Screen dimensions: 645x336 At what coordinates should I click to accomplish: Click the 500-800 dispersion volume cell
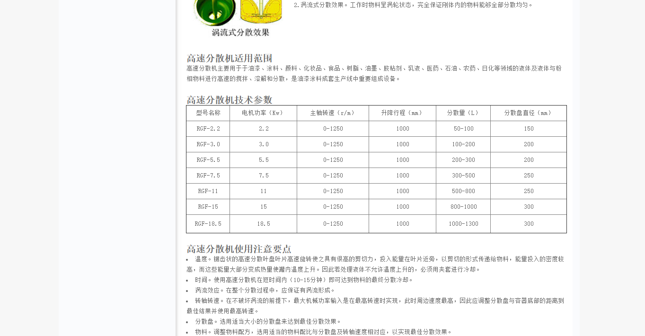463,191
